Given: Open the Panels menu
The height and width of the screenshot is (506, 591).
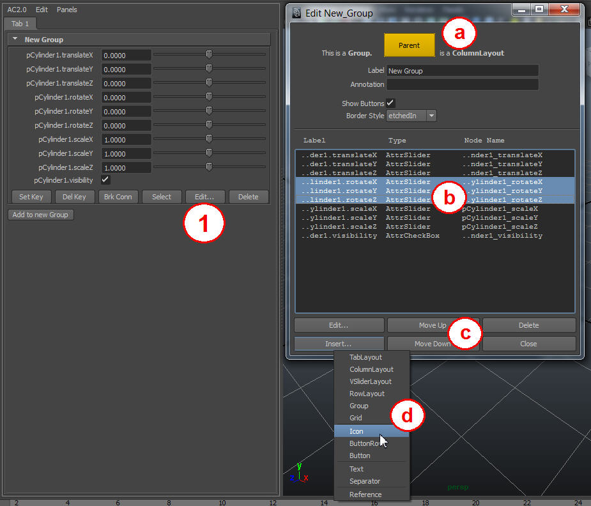Looking at the screenshot, I should [66, 10].
